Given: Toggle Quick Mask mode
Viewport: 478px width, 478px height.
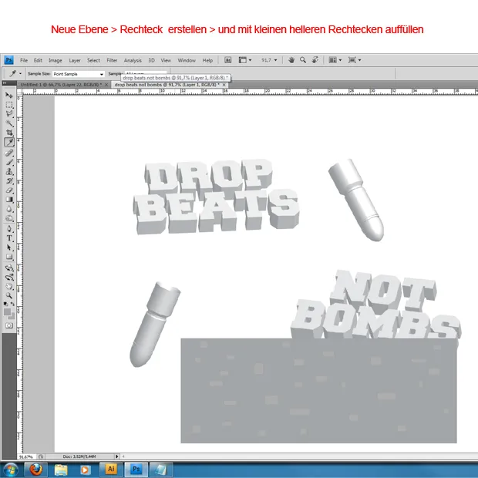Looking at the screenshot, I should [x=9, y=325].
